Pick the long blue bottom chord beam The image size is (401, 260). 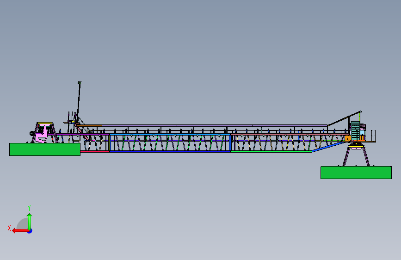coord(170,151)
